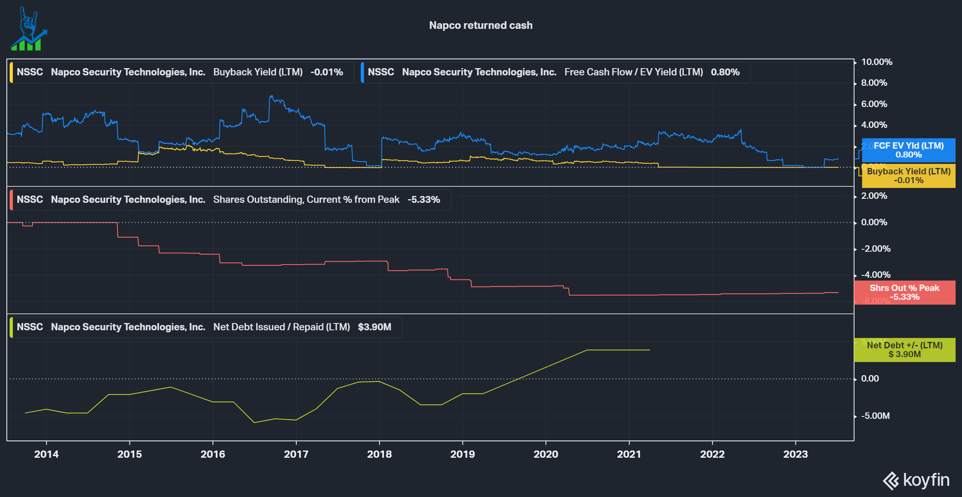Click the 2021 x-axis label
This screenshot has width=962, height=497.
[629, 454]
